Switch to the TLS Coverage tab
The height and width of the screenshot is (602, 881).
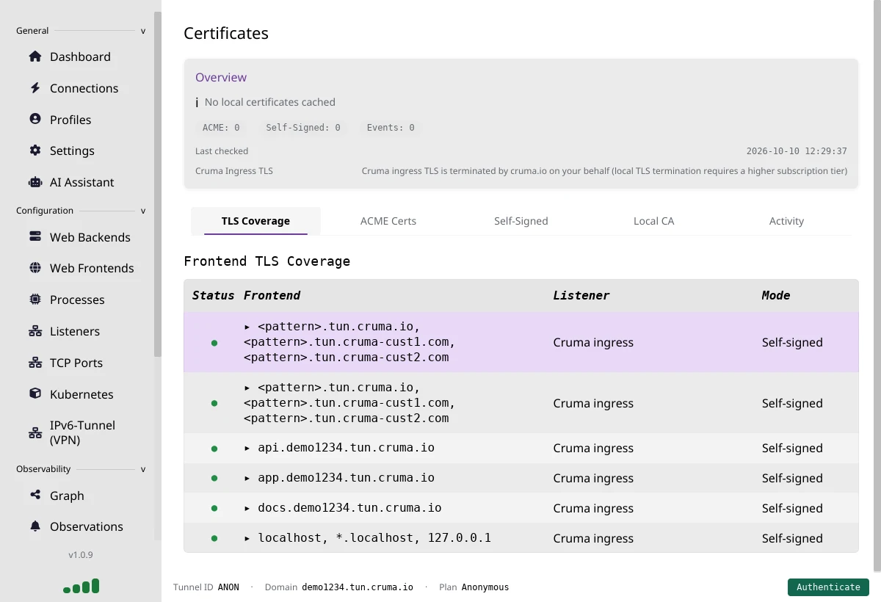(255, 221)
